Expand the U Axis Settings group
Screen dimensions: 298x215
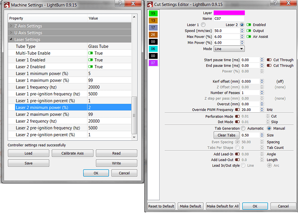[11, 32]
